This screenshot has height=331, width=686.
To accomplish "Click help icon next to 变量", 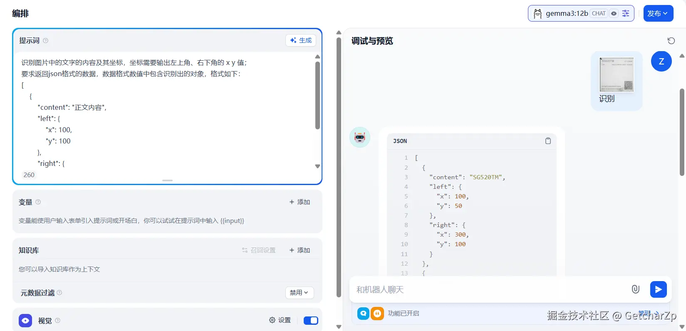I will 38,202.
